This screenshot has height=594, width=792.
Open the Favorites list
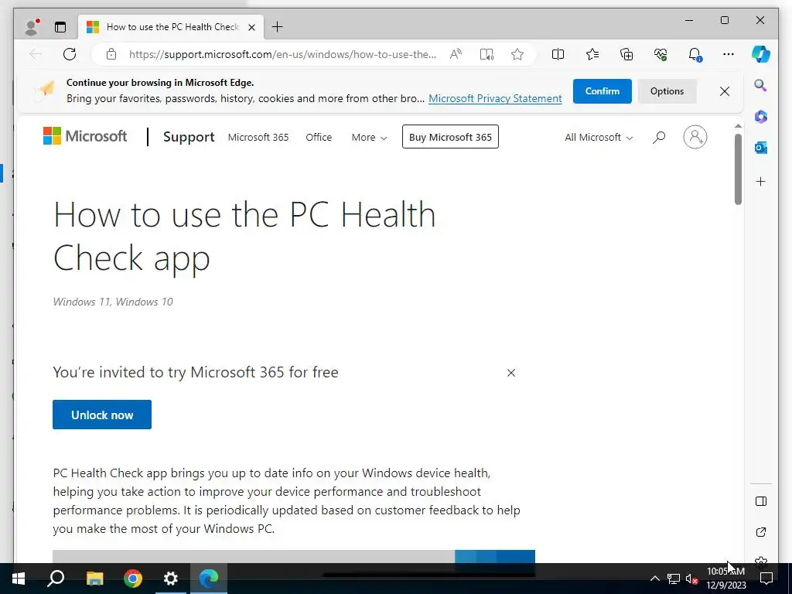[592, 54]
